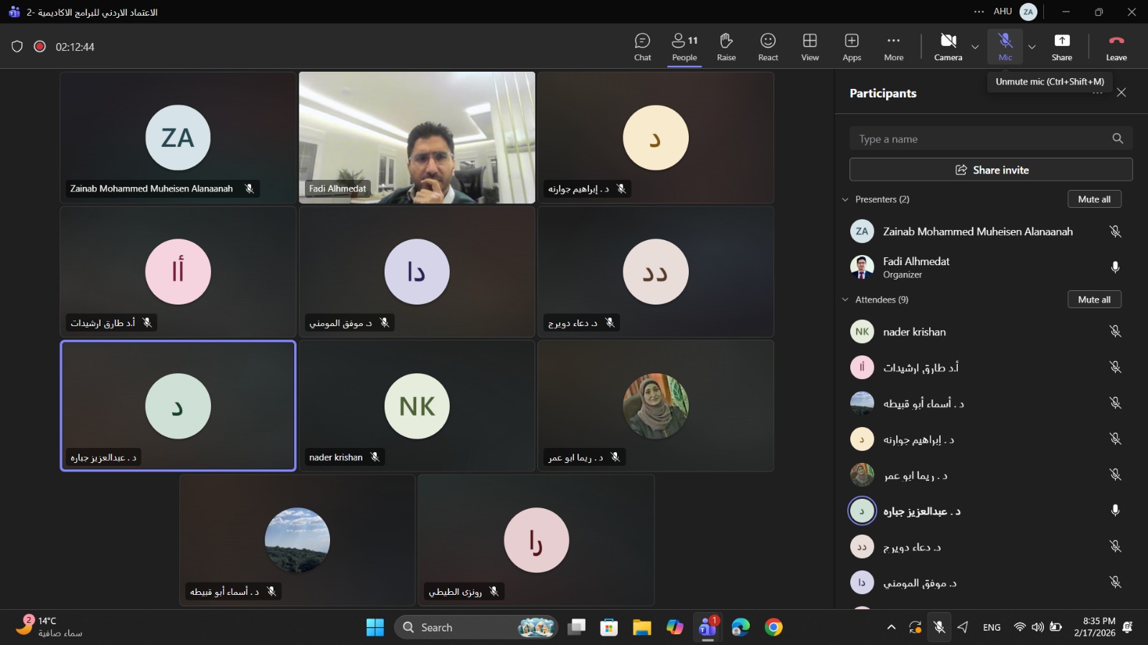Open mic options dropdown arrow
This screenshot has width=1148, height=645.
1032,47
